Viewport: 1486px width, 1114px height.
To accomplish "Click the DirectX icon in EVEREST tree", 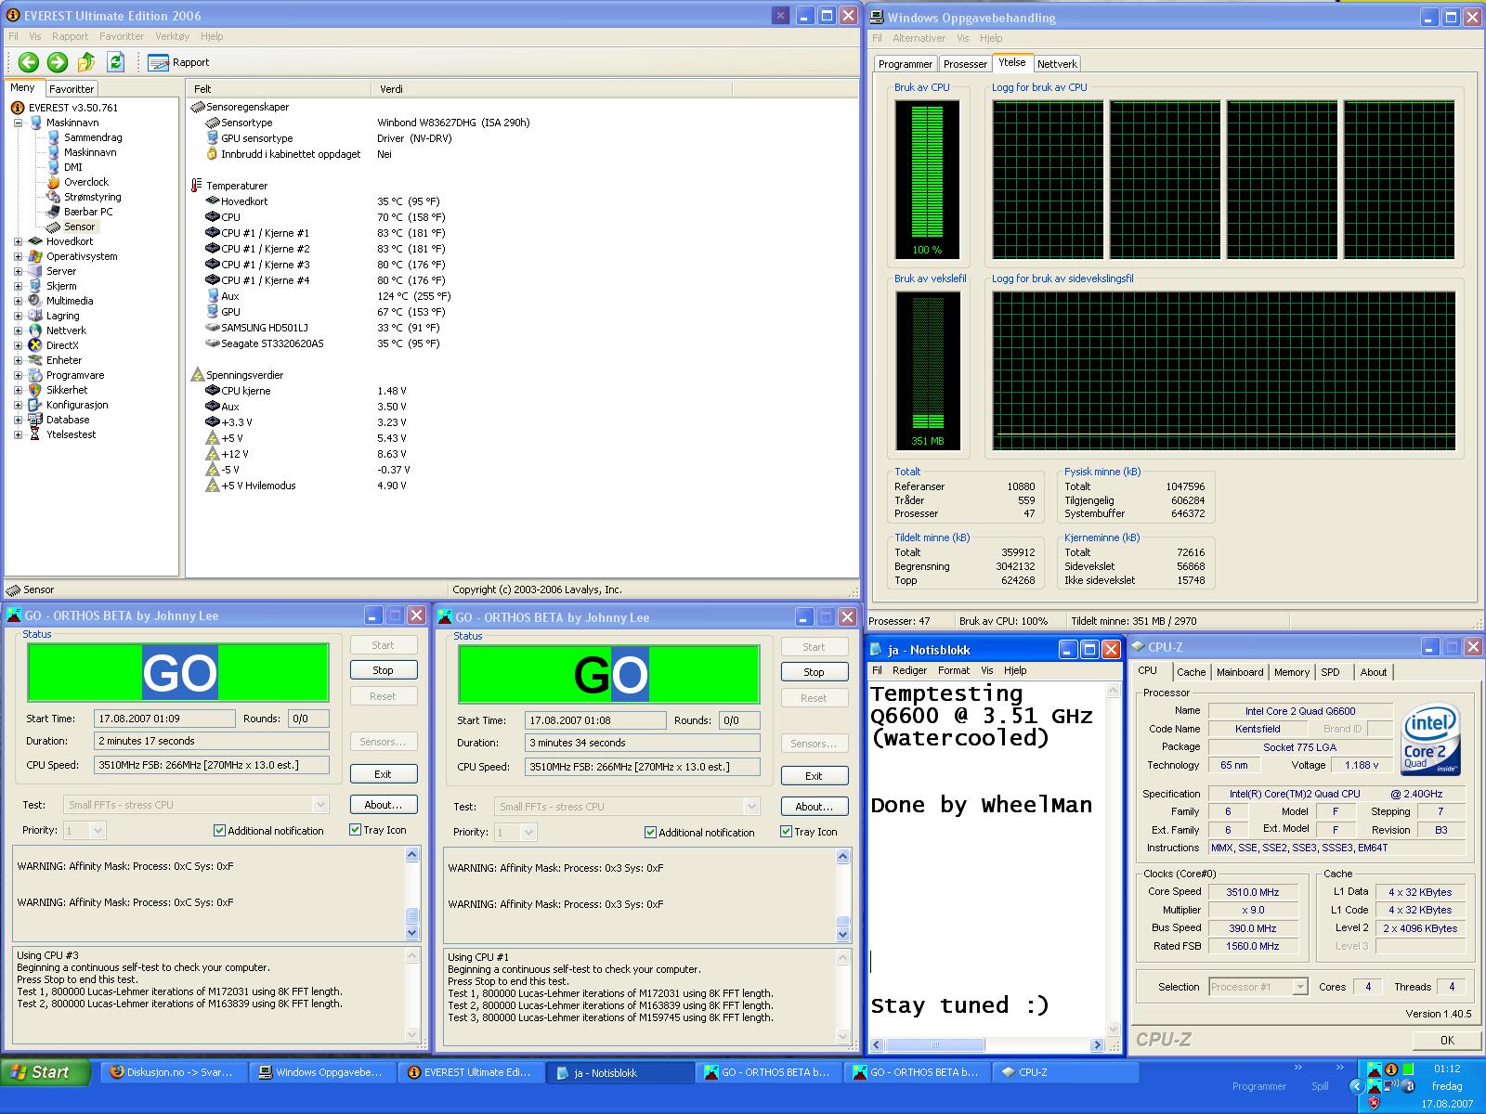I will click(35, 345).
